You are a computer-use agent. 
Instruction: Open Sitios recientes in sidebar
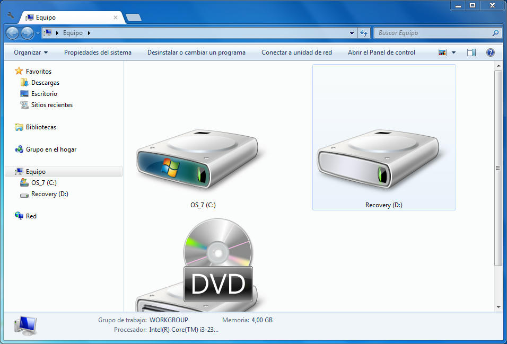(52, 105)
